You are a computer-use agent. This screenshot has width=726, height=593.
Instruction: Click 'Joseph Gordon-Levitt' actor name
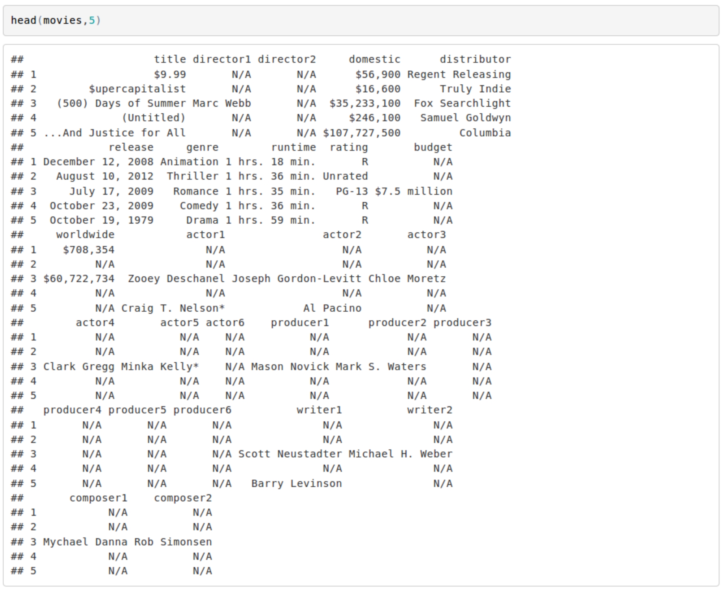pos(296,279)
